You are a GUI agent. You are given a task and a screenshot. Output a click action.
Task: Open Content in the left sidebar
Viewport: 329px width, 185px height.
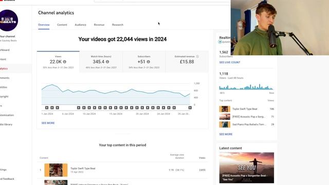[x=3, y=60]
